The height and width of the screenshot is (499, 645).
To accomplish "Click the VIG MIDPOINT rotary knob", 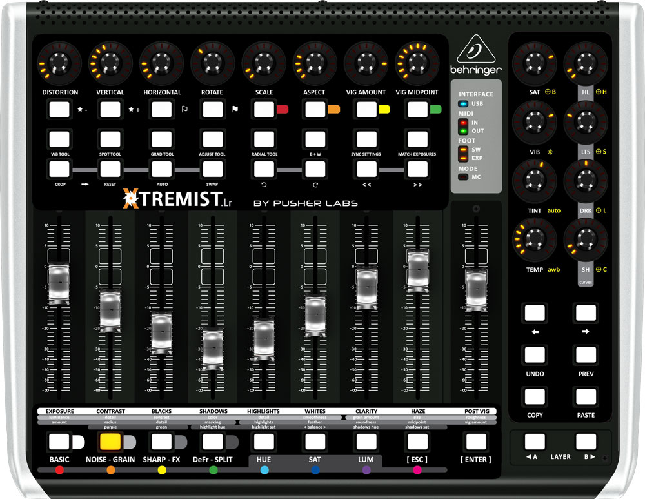I will (x=417, y=63).
